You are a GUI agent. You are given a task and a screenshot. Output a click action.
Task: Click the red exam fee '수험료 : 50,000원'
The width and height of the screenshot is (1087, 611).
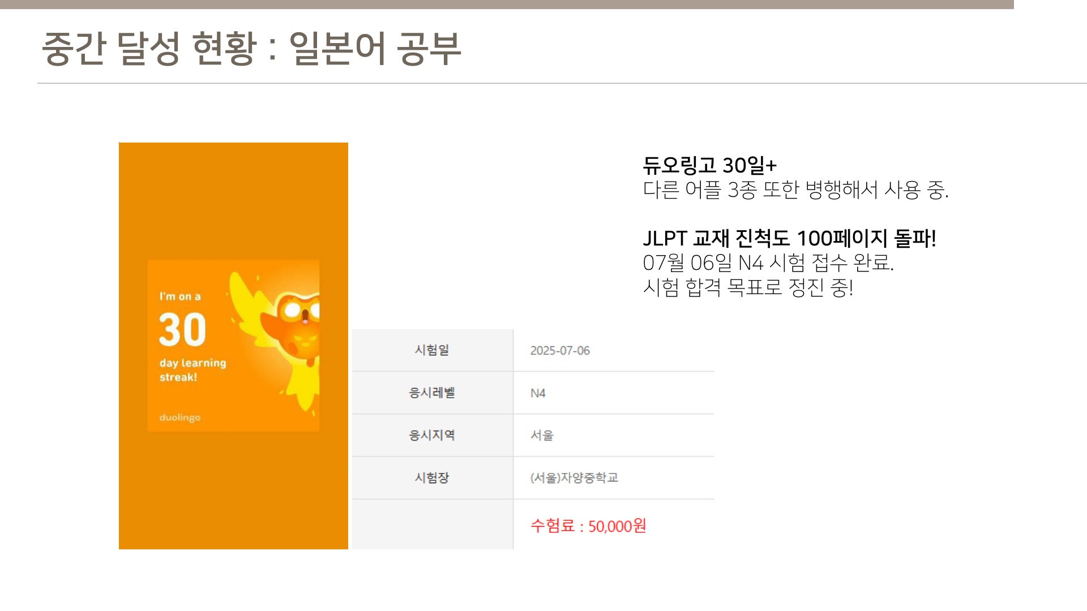point(588,526)
